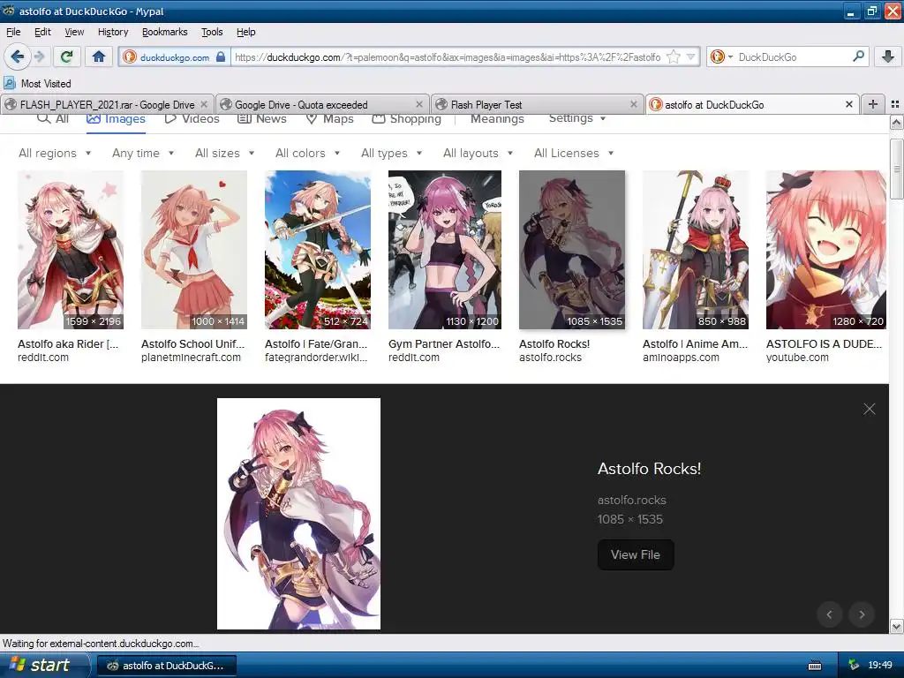Go back with the browser Back arrow

coord(18,56)
